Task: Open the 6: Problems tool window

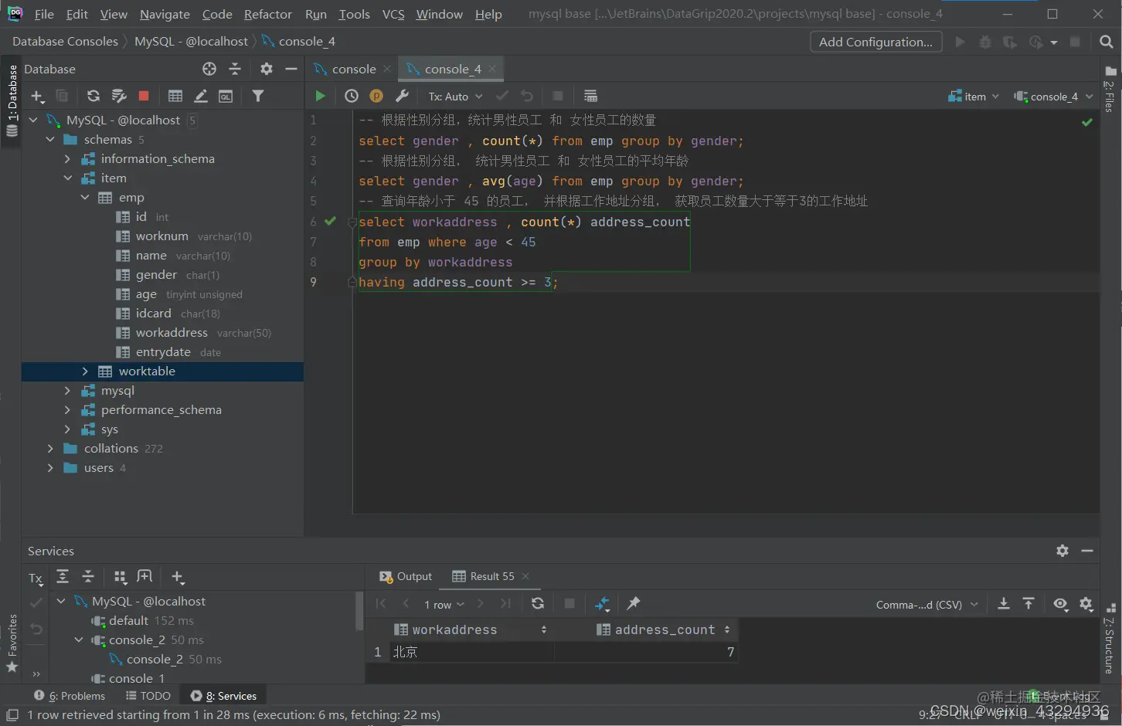Action: 70,696
